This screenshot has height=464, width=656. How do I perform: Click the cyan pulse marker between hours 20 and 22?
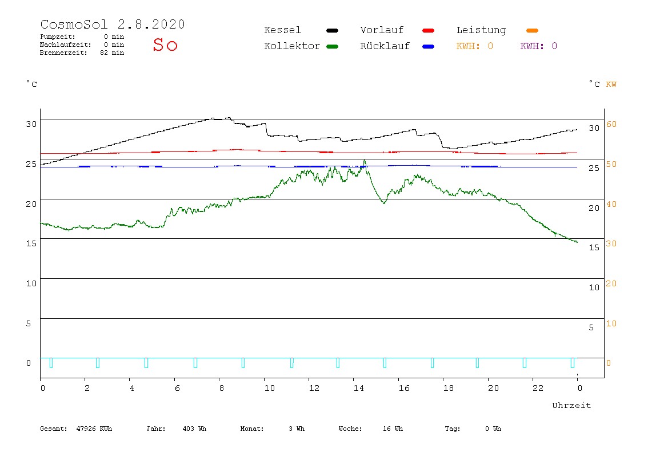[524, 363]
